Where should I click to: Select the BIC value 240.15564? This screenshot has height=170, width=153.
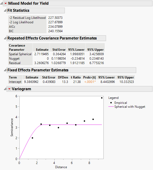coord(55,31)
